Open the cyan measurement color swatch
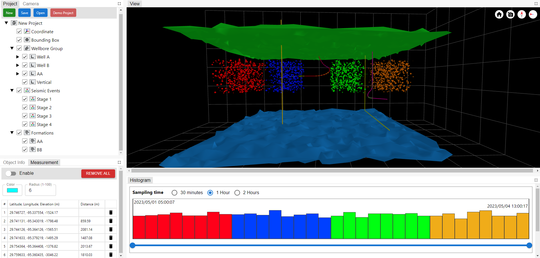The image size is (540, 258). [x=12, y=190]
